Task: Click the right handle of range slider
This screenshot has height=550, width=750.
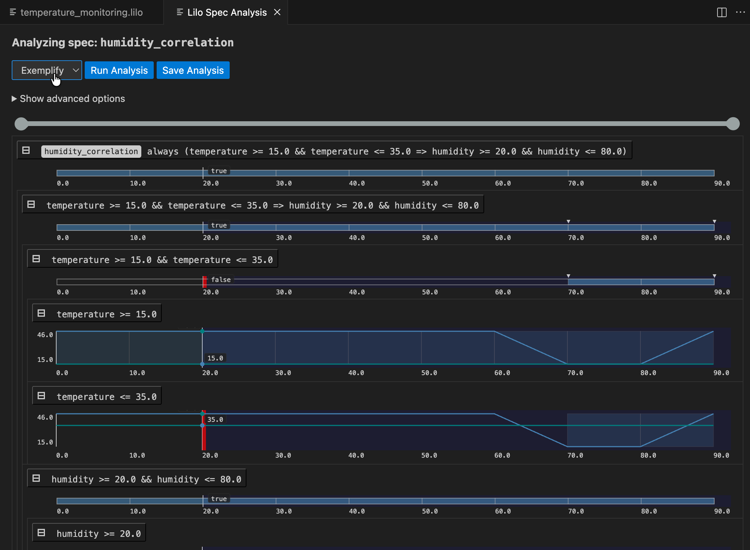Action: 732,124
